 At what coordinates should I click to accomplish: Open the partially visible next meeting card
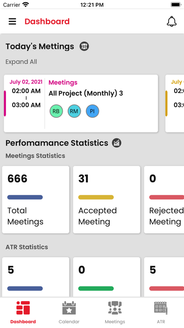click(x=175, y=104)
